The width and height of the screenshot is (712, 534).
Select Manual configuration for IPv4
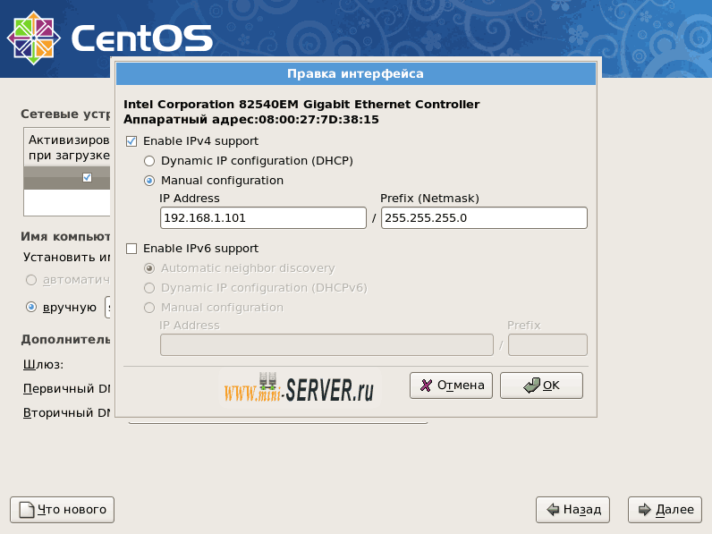[x=149, y=181]
